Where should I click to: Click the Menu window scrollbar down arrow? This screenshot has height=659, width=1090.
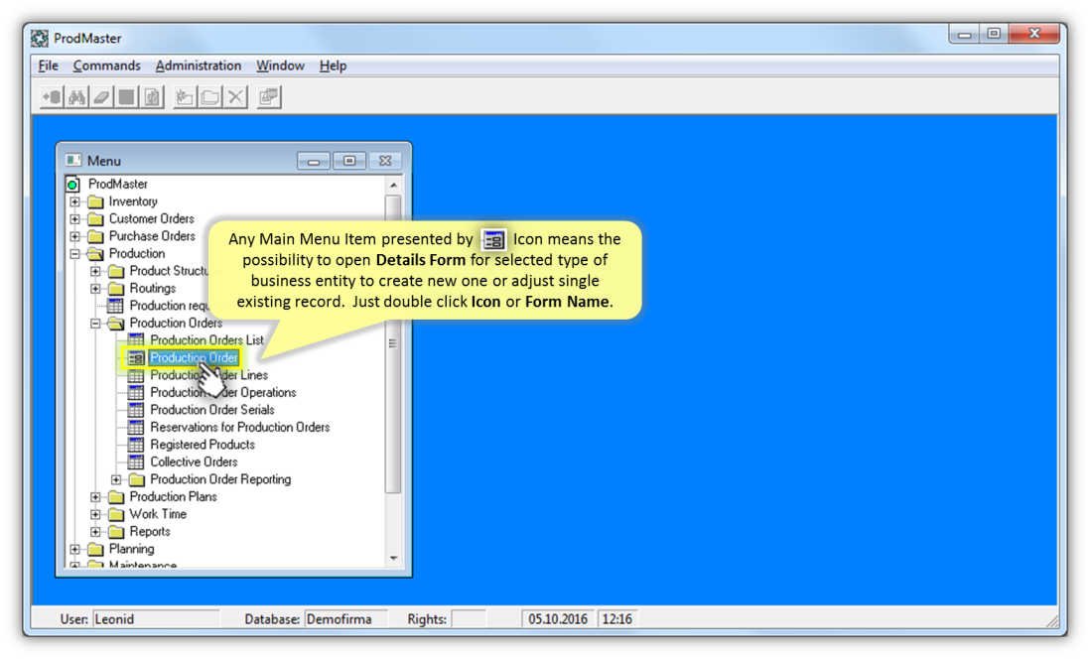393,558
